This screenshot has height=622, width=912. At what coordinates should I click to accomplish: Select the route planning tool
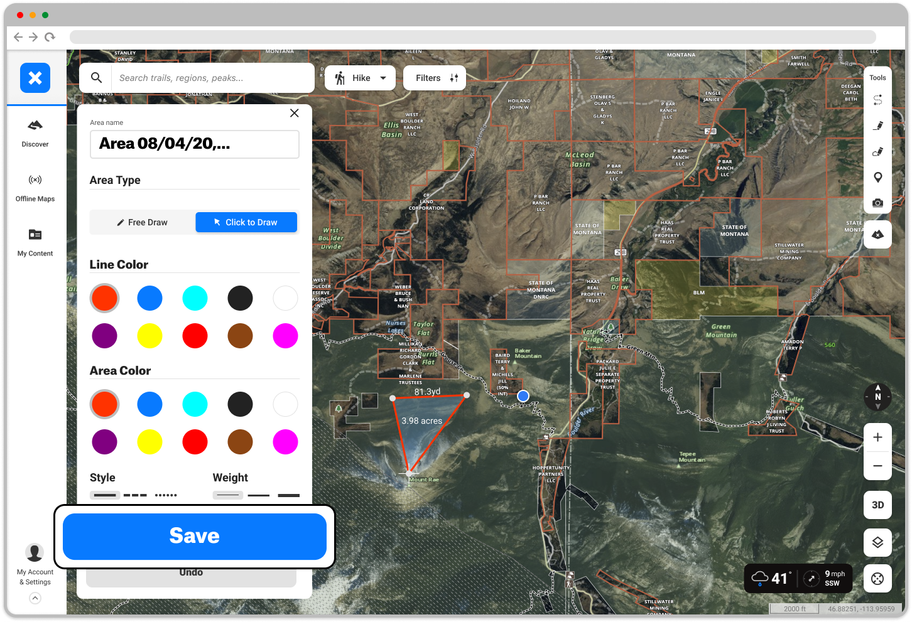(878, 99)
